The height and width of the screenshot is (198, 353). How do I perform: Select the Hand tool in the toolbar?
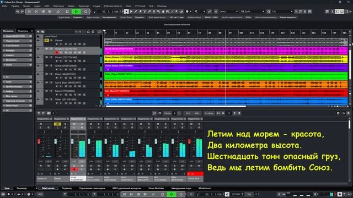[163, 12]
